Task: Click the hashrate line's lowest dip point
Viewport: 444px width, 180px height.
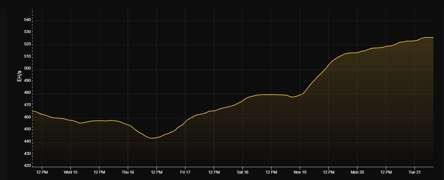Action: pyautogui.click(x=152, y=138)
